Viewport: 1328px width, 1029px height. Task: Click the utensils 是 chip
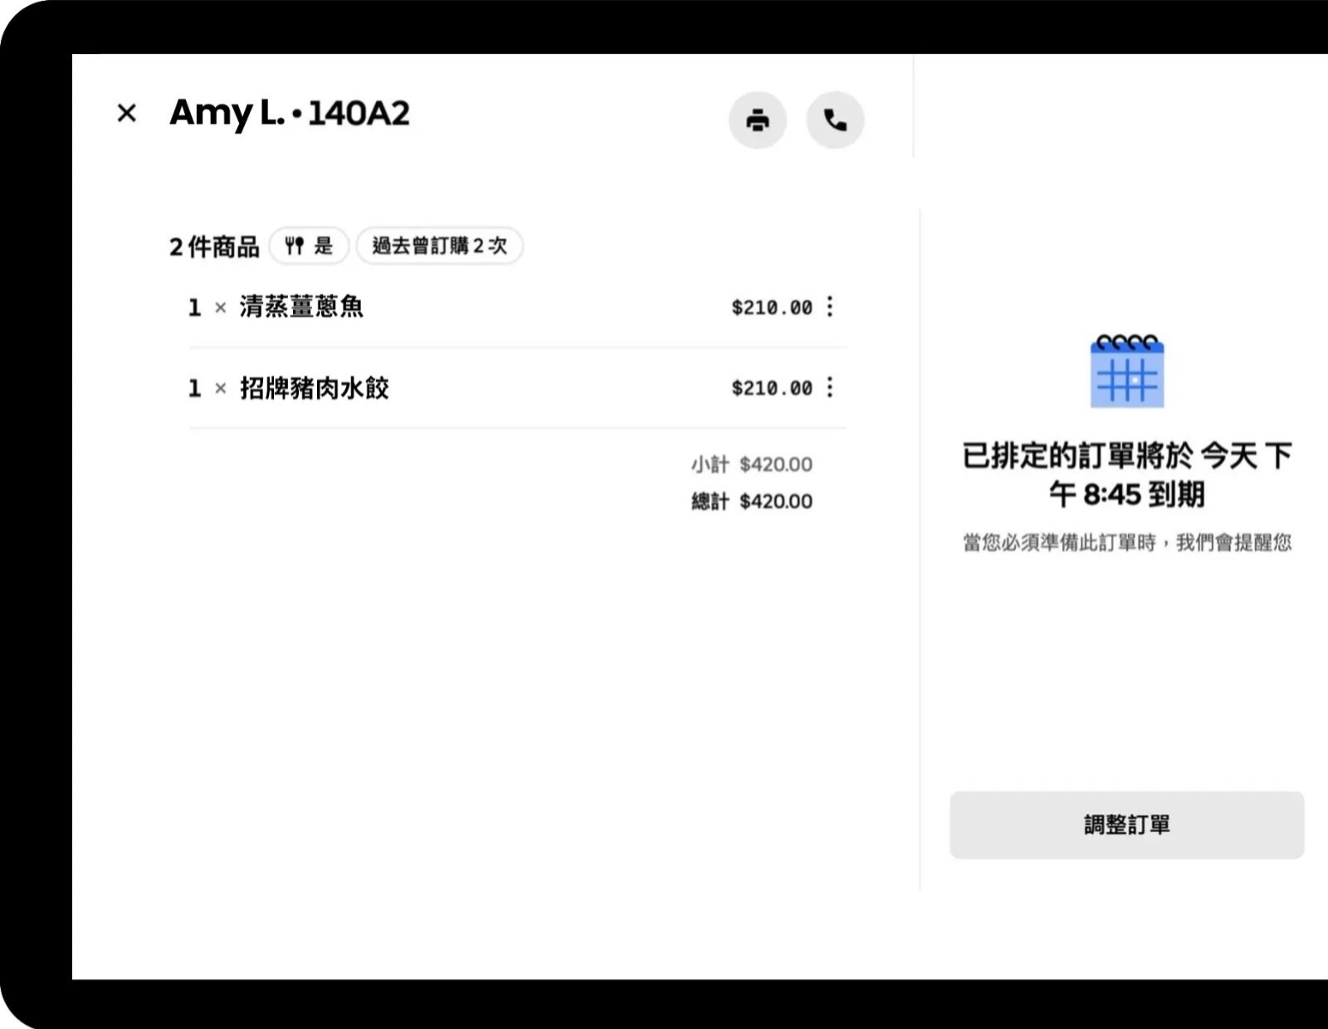[309, 246]
